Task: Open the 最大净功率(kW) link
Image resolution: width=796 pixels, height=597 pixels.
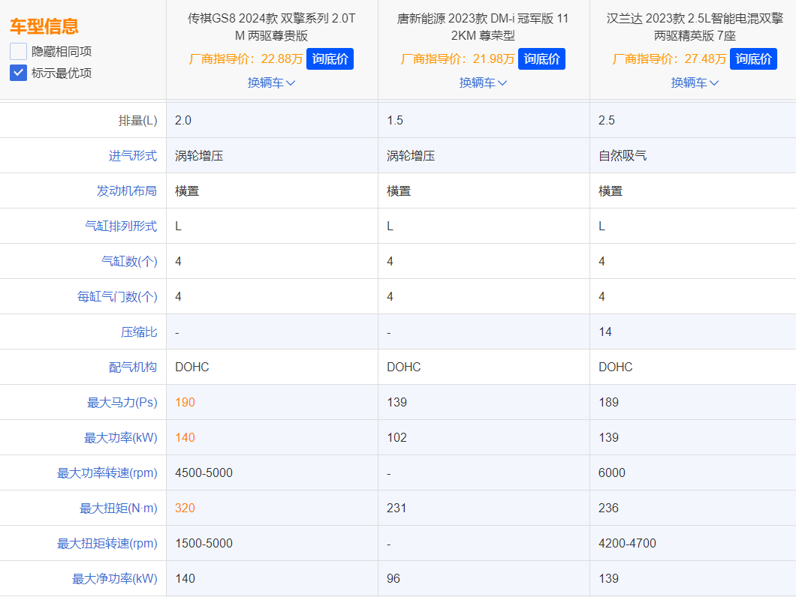Action: click(x=116, y=578)
